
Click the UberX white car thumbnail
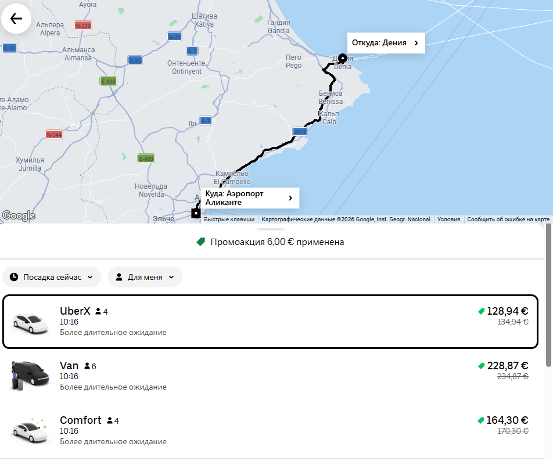click(30, 322)
